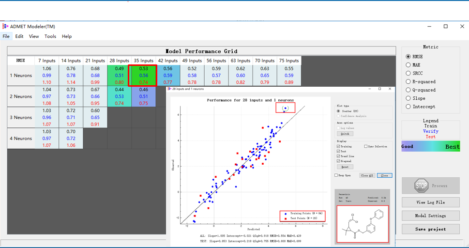
Task: Toggle the Log values checkbox
Action: (x=338, y=128)
